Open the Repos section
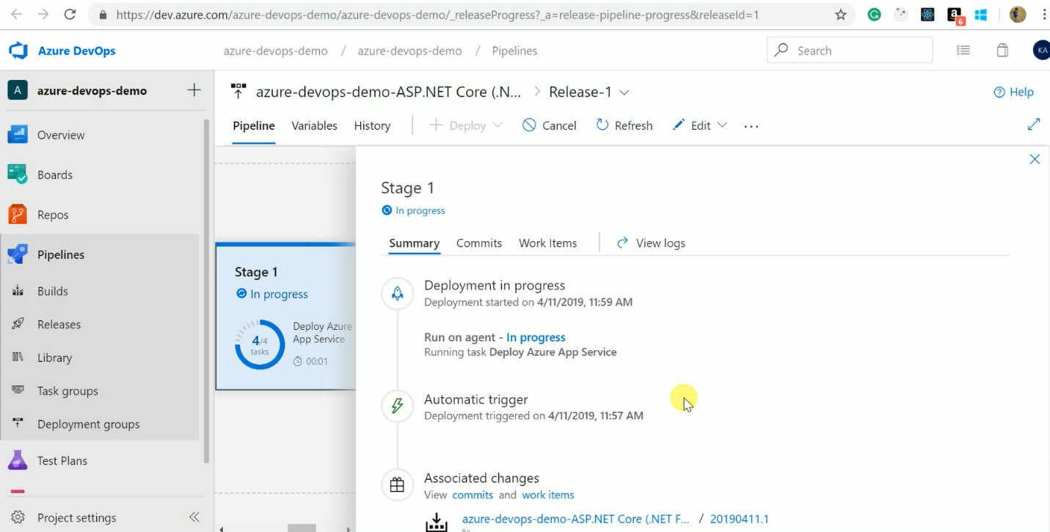Screen dimensions: 1050x532 pos(52,215)
